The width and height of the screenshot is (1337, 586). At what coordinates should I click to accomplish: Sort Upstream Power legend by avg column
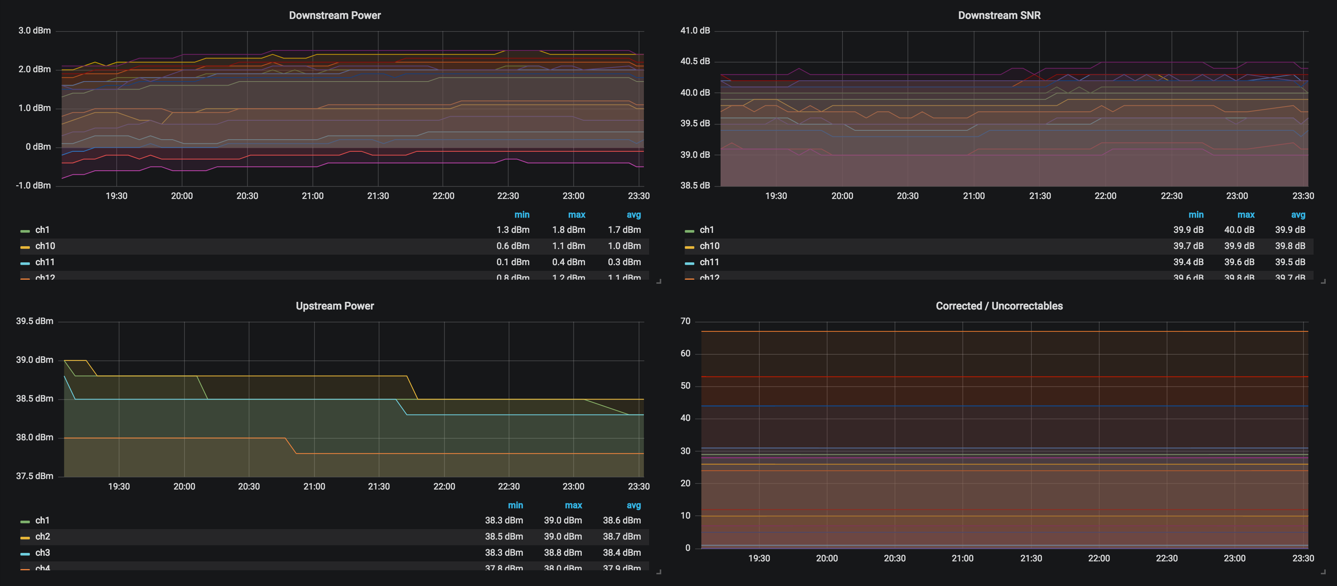click(634, 506)
